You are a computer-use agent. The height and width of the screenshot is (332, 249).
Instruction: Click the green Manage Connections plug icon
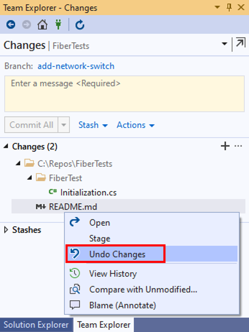[x=58, y=24]
